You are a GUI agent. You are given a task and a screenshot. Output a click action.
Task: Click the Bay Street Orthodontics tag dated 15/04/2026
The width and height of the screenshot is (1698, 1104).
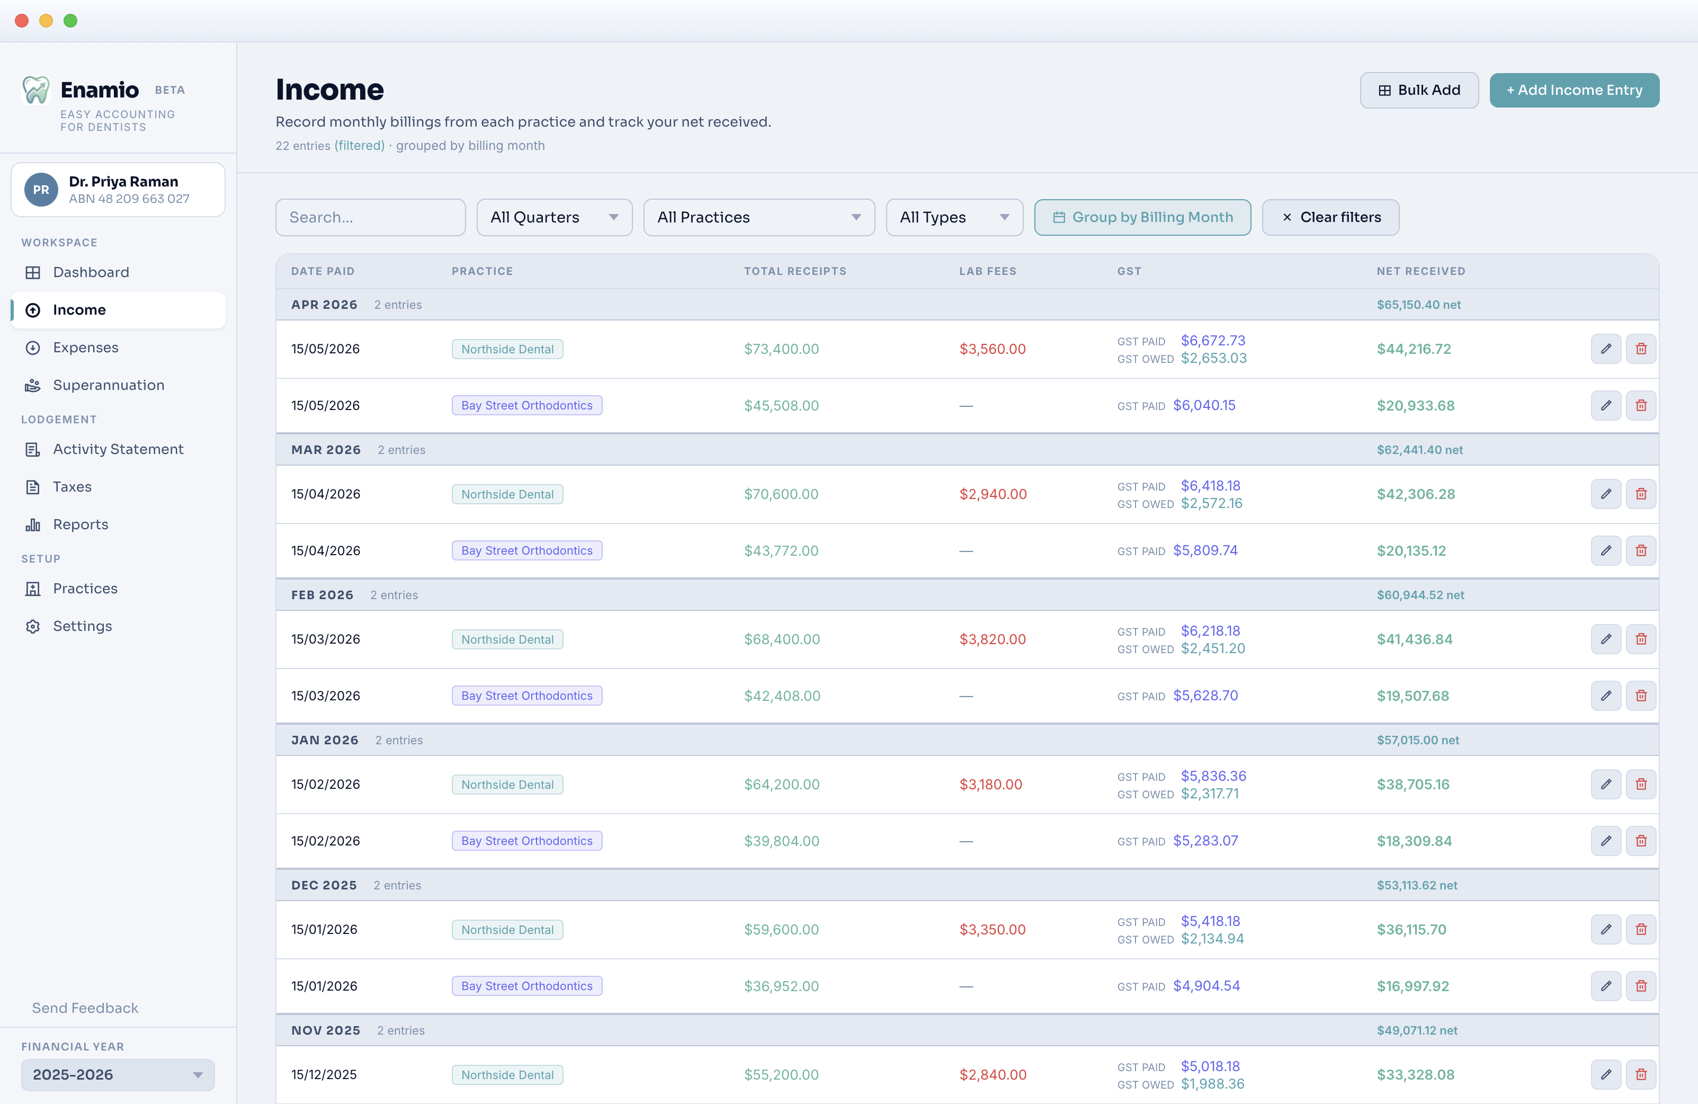pos(526,550)
